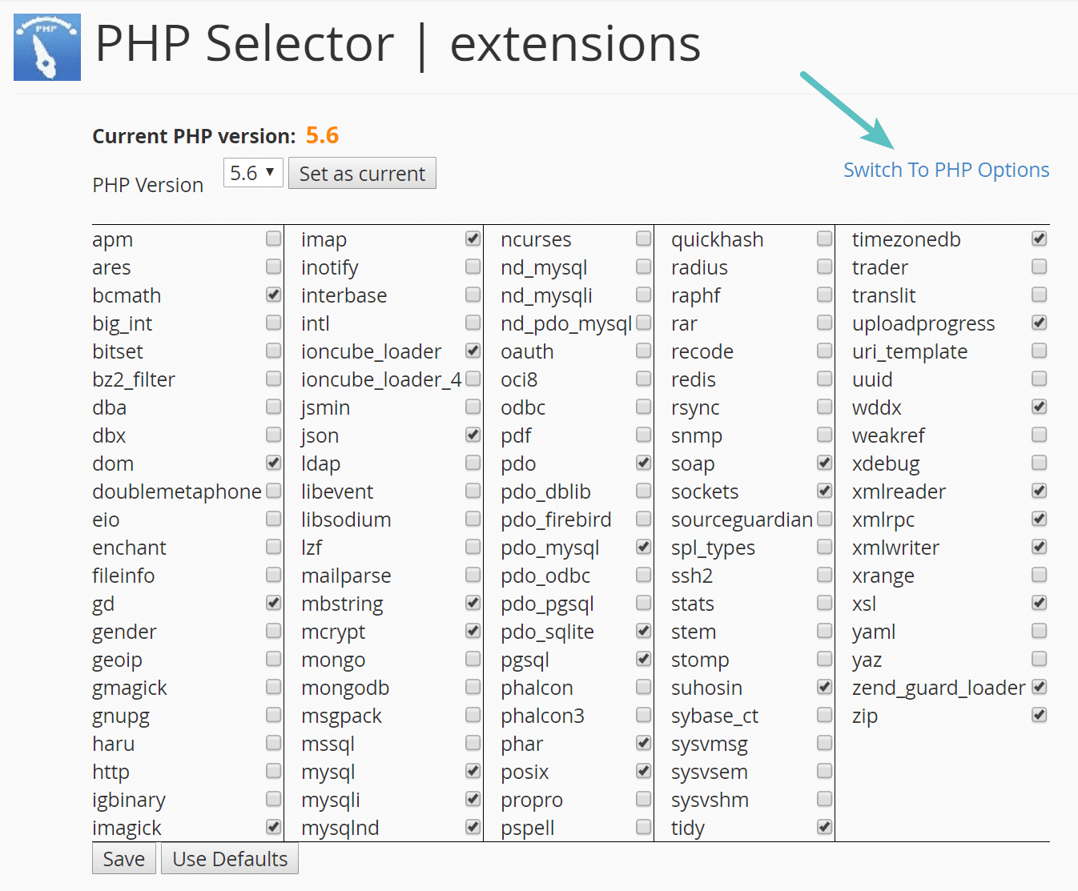Uncheck the xmlreader extension

1040,491
